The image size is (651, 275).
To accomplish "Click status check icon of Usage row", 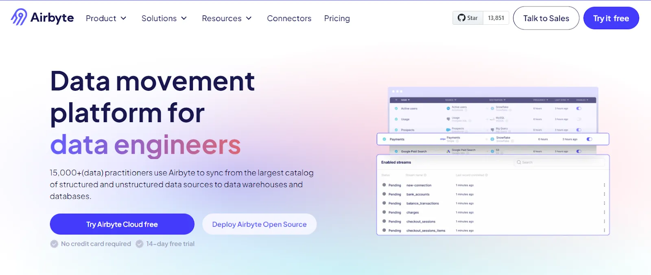I will click(396, 119).
